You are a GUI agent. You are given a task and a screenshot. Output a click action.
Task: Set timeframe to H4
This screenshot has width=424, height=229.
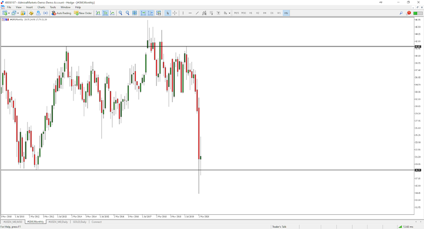(x=265, y=13)
